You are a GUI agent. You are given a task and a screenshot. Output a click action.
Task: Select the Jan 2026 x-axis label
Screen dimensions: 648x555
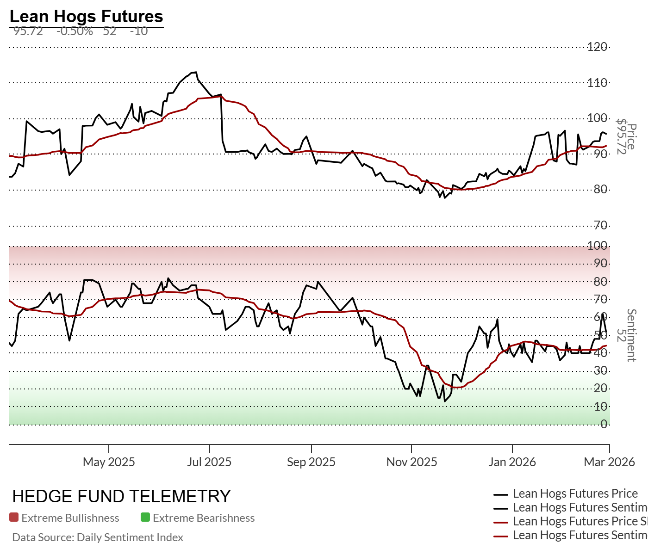click(512, 462)
